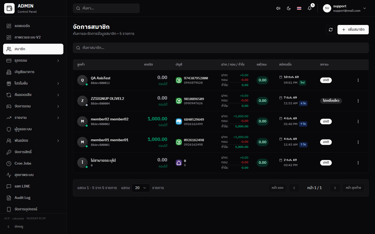
Task: Click Kasikorn bank icon beside 974387952800
Action: [179, 80]
